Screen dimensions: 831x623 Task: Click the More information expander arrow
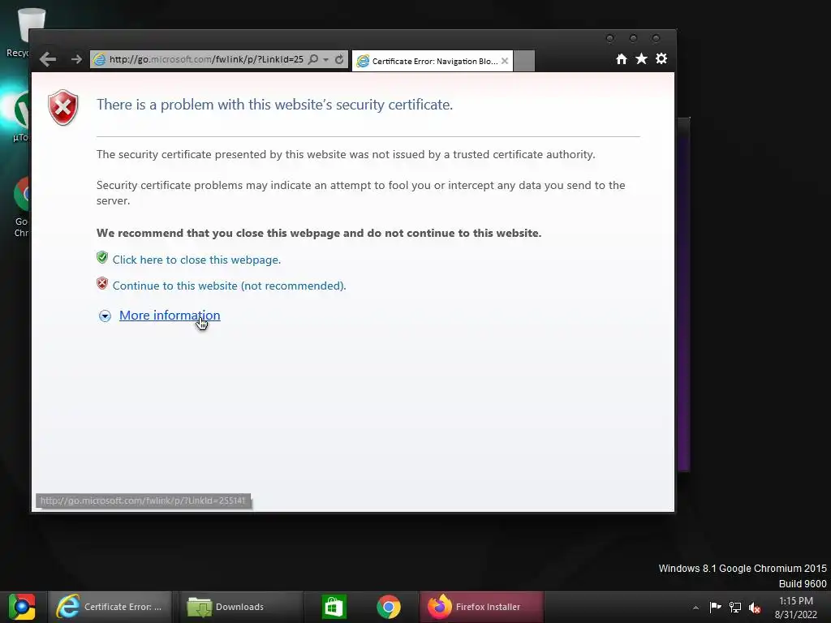pyautogui.click(x=105, y=316)
